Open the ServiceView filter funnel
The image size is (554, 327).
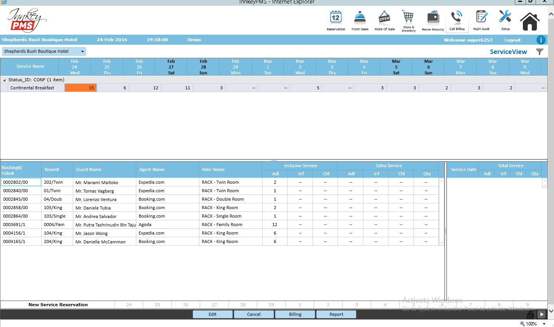(540, 52)
